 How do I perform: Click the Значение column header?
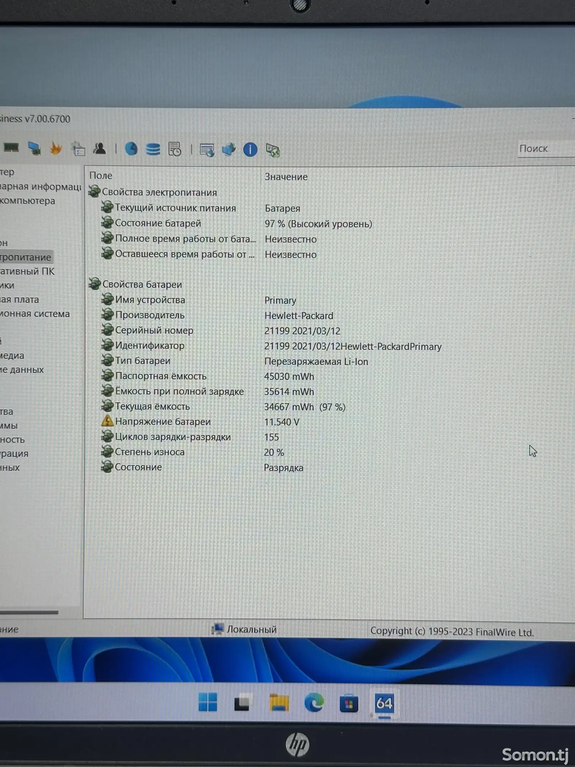[286, 177]
